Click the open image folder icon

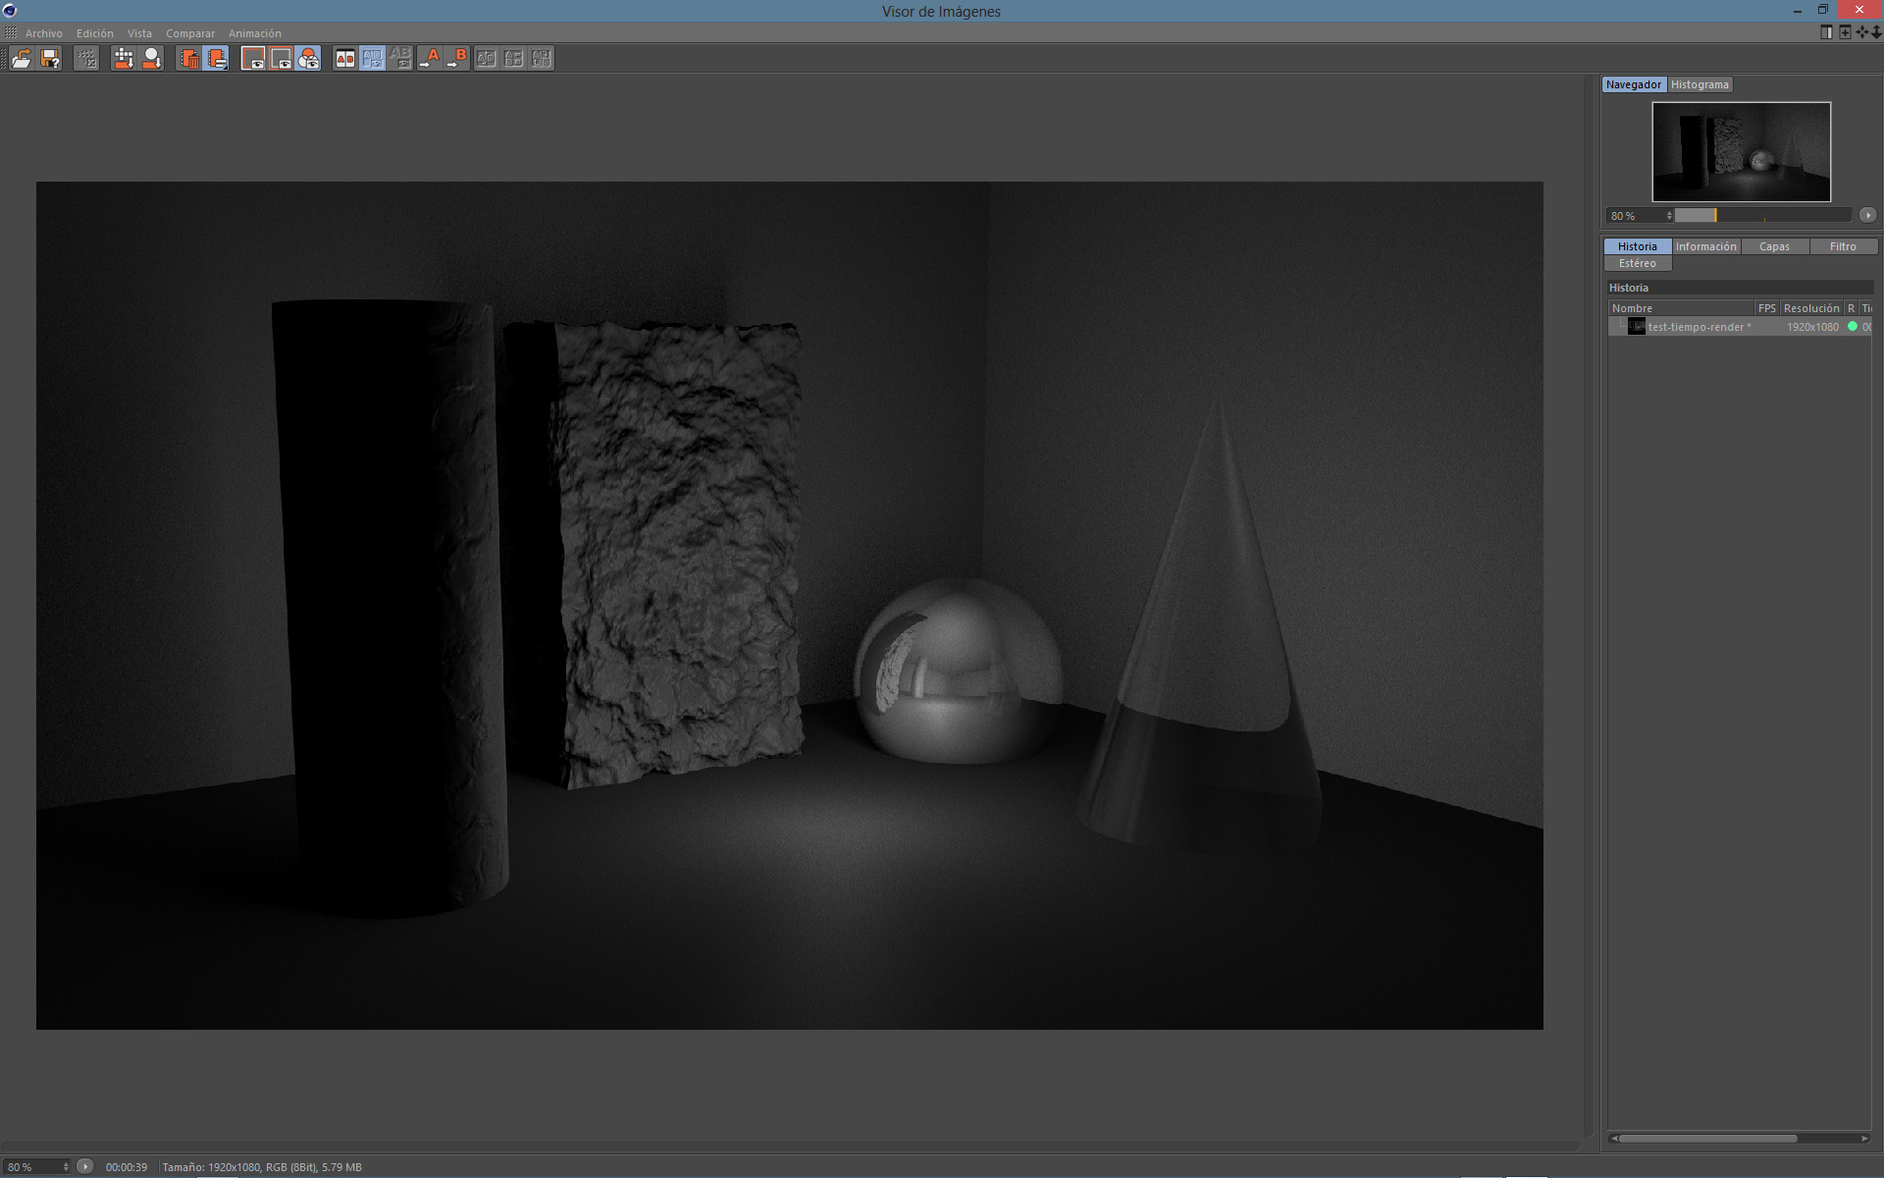22,59
